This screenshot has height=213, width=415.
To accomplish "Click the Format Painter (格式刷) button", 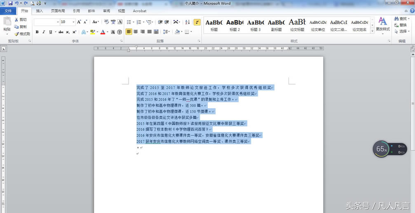I will pos(22,34).
